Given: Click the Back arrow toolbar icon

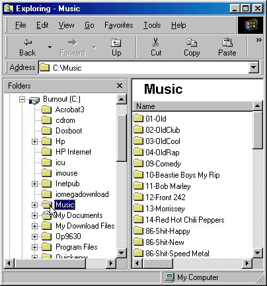Looking at the screenshot, I should [x=28, y=42].
